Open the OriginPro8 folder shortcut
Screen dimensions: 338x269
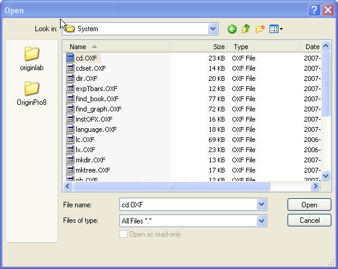click(32, 93)
